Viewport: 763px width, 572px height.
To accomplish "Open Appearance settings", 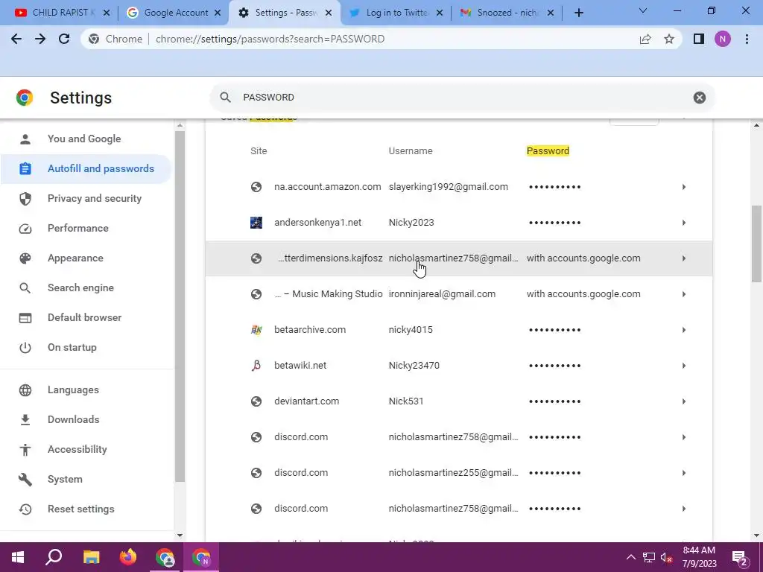I will 86,258.
